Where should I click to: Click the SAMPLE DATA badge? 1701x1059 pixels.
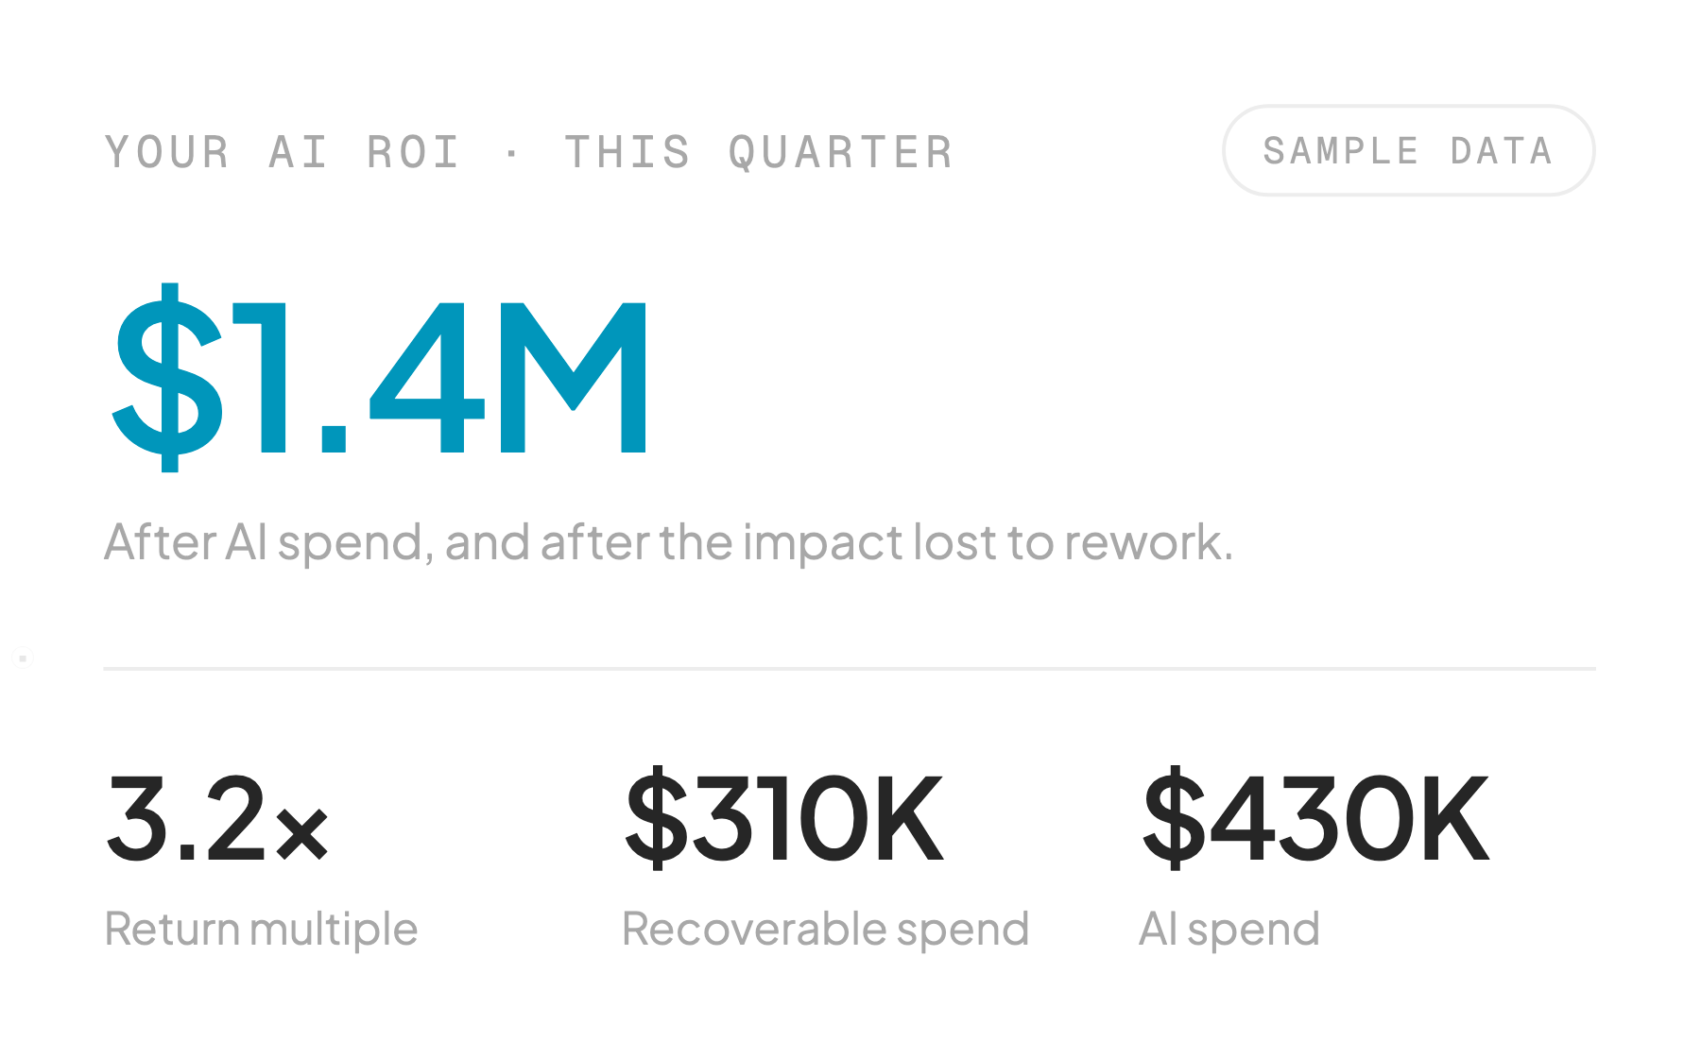click(1408, 151)
